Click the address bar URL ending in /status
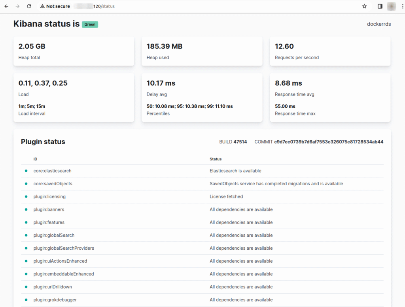The height and width of the screenshot is (307, 405). [95, 6]
